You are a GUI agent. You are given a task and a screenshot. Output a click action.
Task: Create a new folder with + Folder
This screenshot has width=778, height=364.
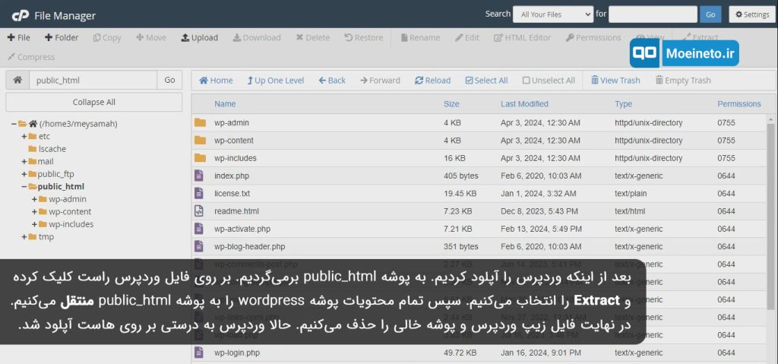[62, 38]
